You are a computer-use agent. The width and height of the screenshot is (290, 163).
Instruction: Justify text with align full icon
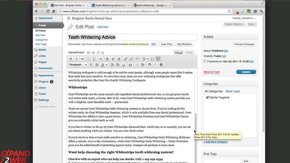[97, 64]
